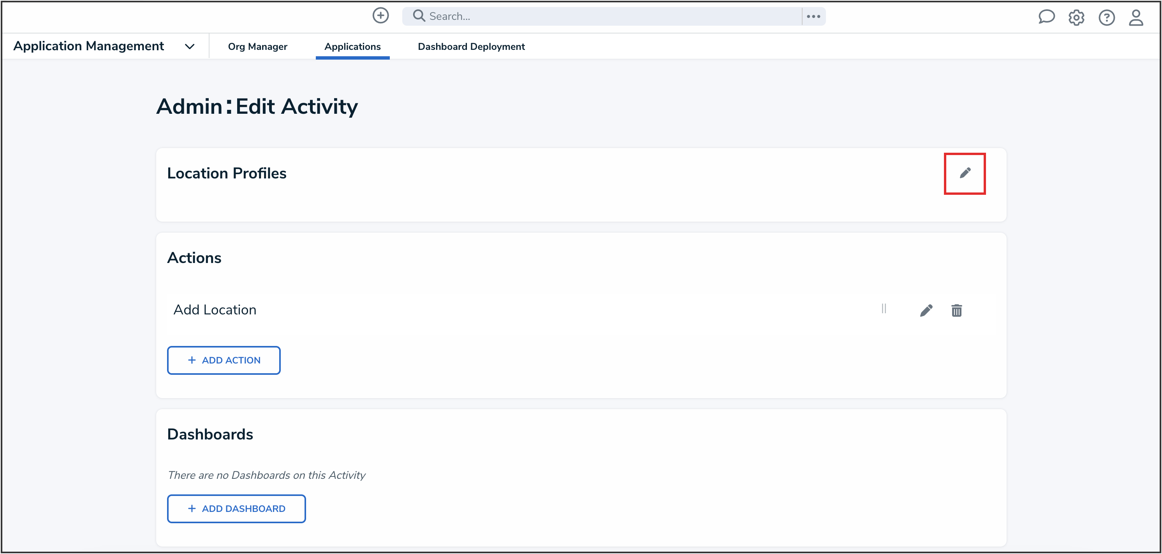Click the help question mark icon
Image resolution: width=1162 pixels, height=554 pixels.
coord(1106,18)
